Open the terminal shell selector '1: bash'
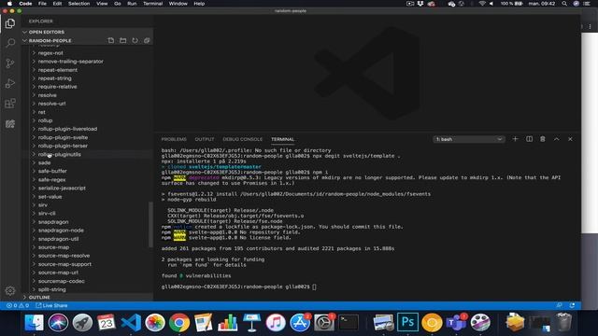The image size is (598, 336). pos(469,139)
